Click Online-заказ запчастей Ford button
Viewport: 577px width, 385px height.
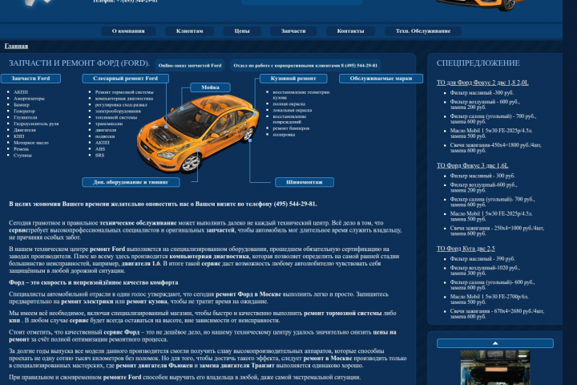pos(190,66)
